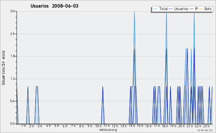Image resolution: width=216 pixels, height=133 pixels.
Task: Click the lone Usuarios spike after 10 h
Action: [x=103, y=105]
